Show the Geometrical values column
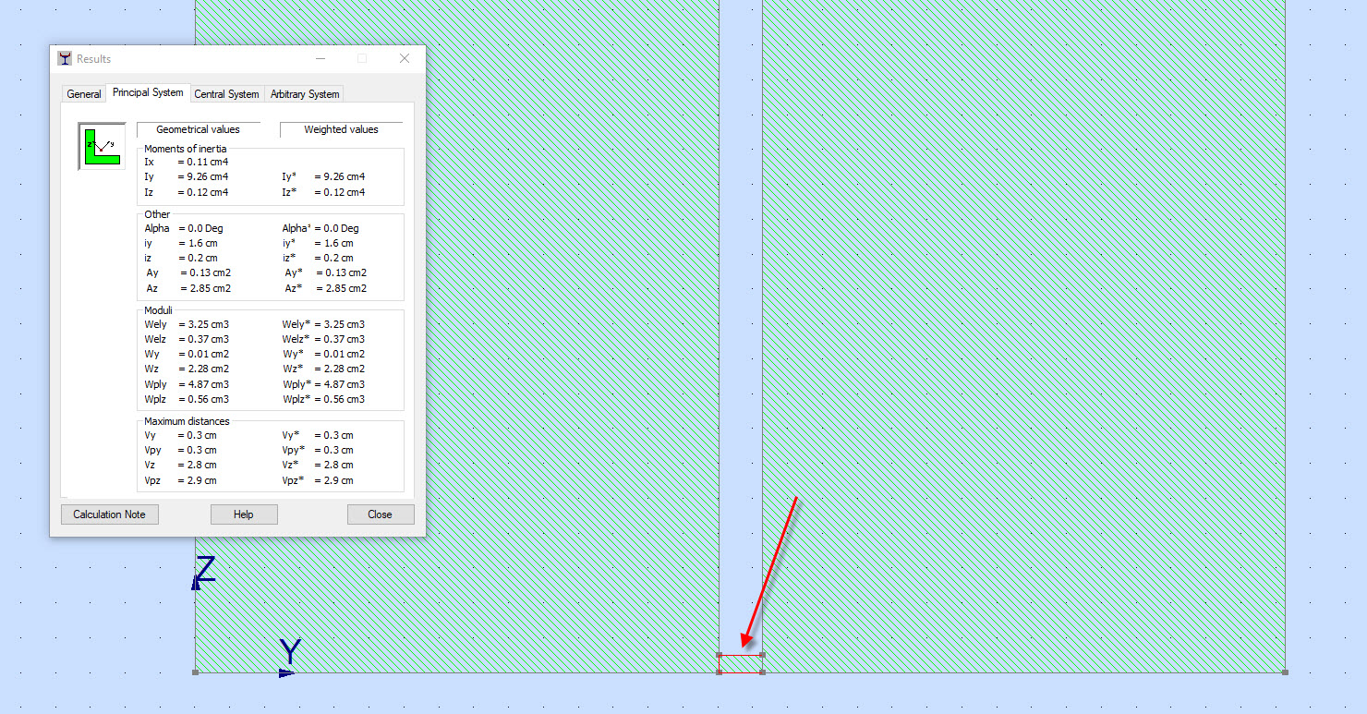The height and width of the screenshot is (714, 1367). pos(198,129)
